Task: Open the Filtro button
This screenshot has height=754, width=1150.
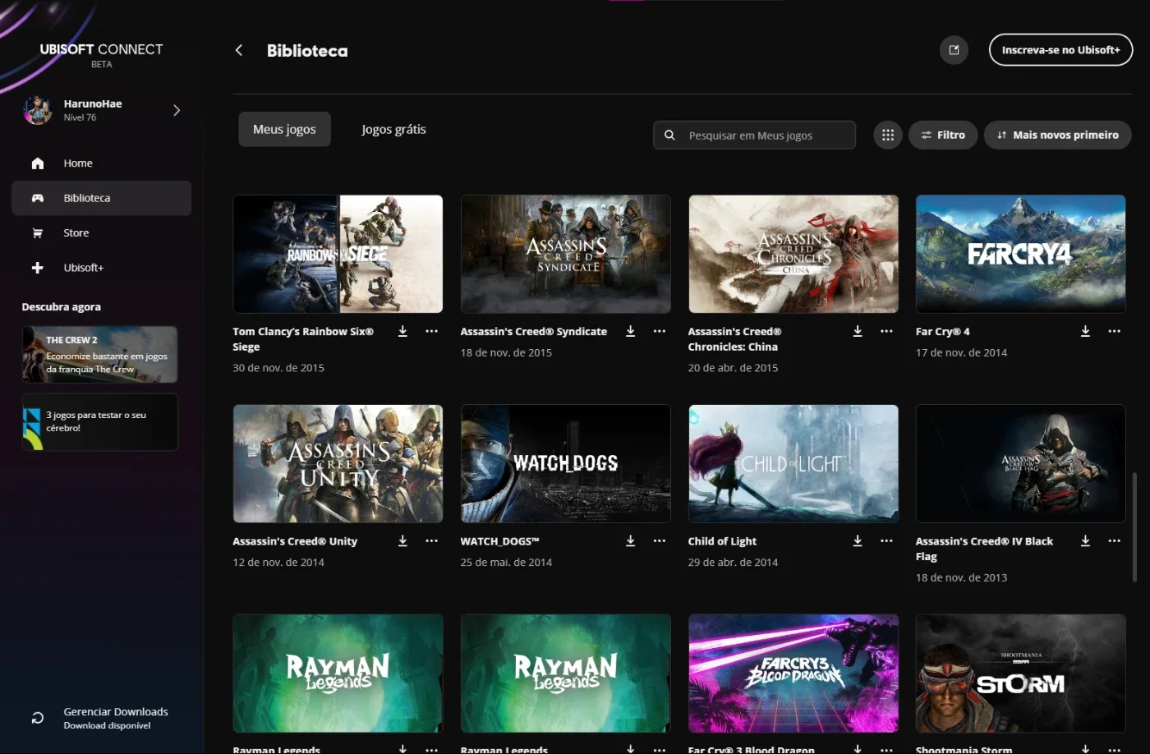Action: (943, 135)
